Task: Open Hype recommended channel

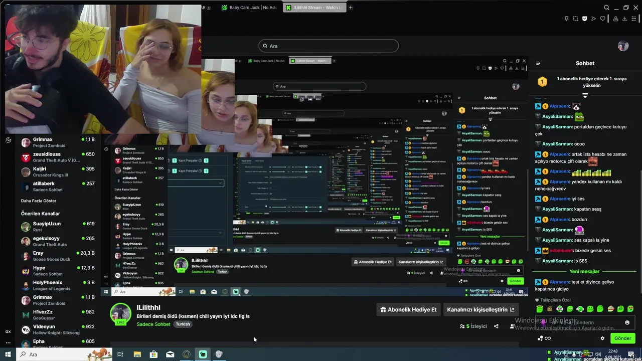Action: pyautogui.click(x=58, y=271)
